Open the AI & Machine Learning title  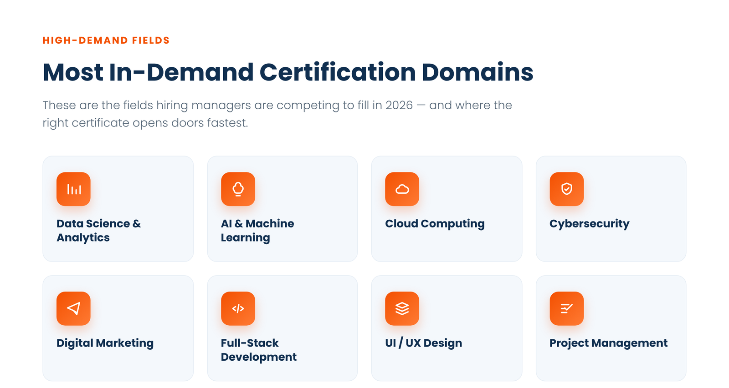coord(257,231)
